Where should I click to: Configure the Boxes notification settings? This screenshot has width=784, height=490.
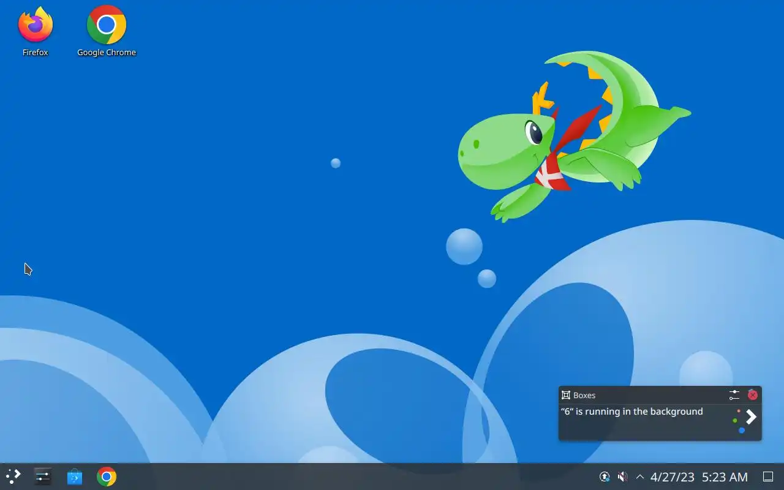point(734,395)
